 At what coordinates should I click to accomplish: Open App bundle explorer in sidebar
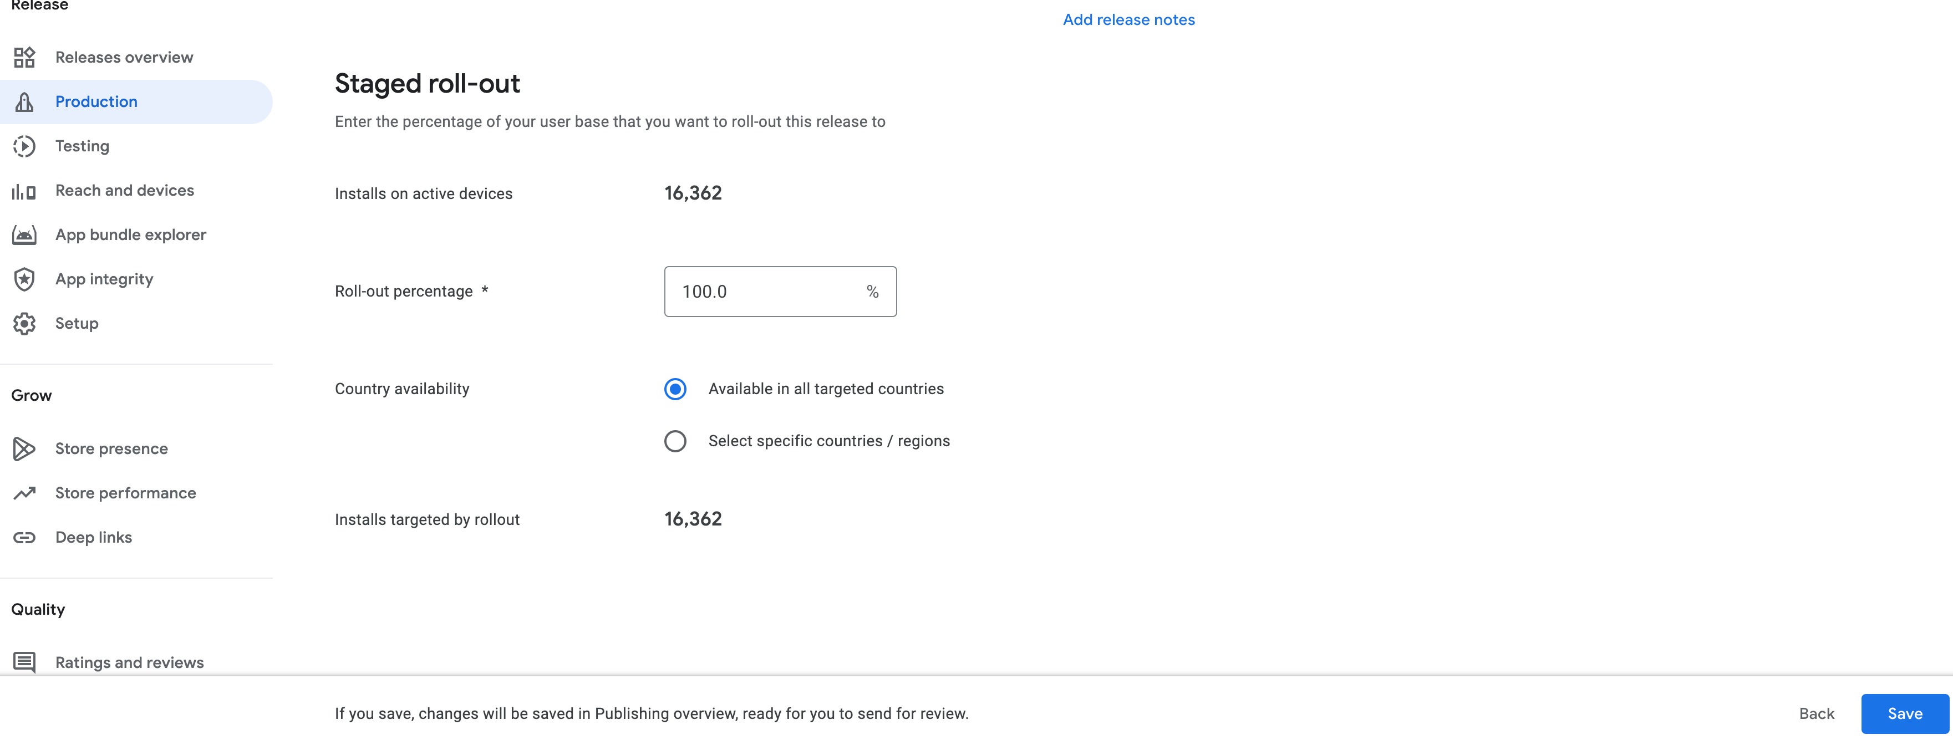(130, 235)
